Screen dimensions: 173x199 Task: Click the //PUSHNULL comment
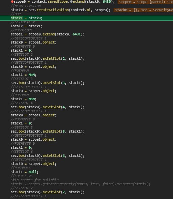(21, 168)
